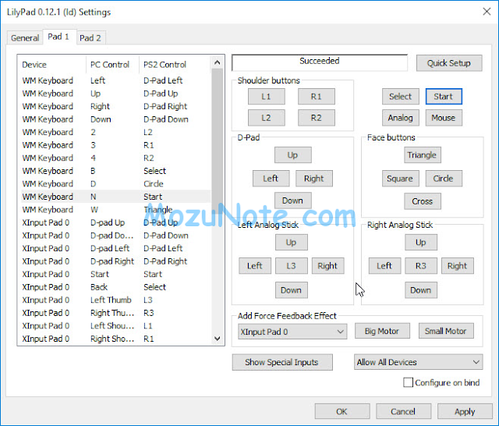
Task: Bind the D-Pad Up button
Action: point(292,155)
